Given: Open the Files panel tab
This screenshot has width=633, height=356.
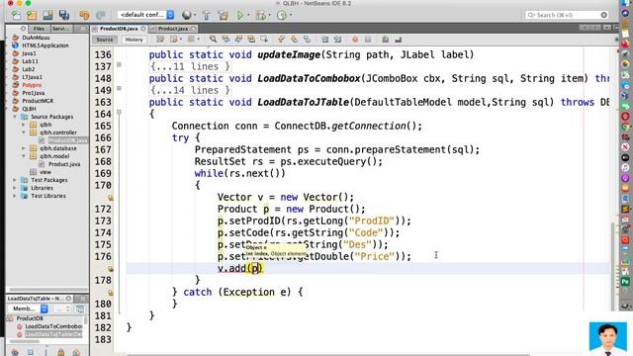Looking at the screenshot, I should pos(39,29).
